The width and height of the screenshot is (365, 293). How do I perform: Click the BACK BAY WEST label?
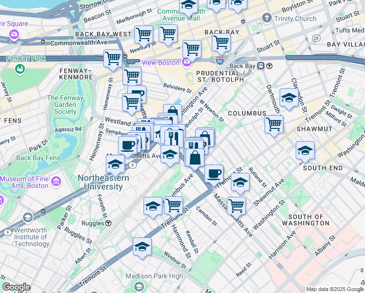pos(103,34)
